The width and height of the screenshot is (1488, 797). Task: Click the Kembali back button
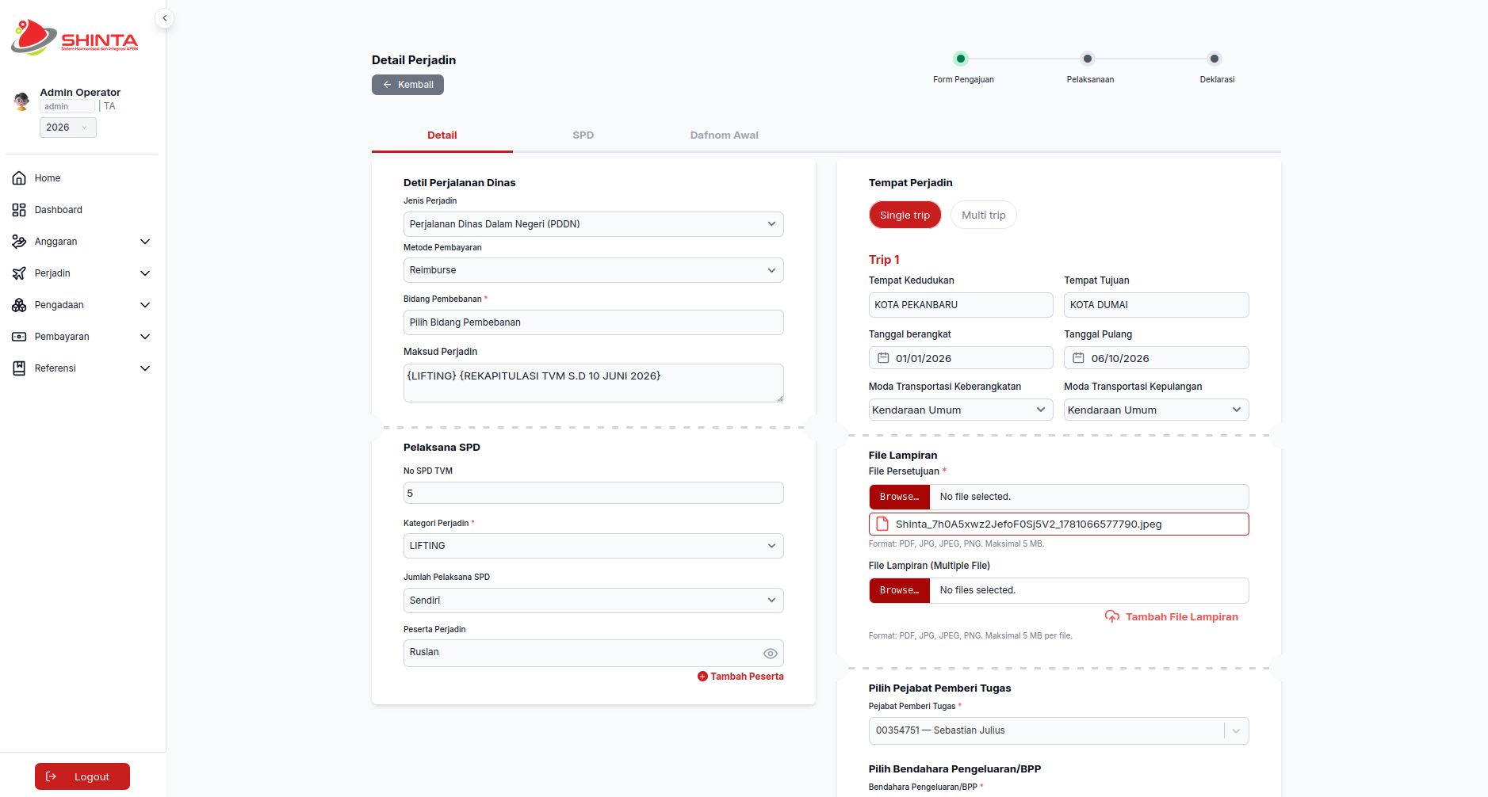(407, 85)
